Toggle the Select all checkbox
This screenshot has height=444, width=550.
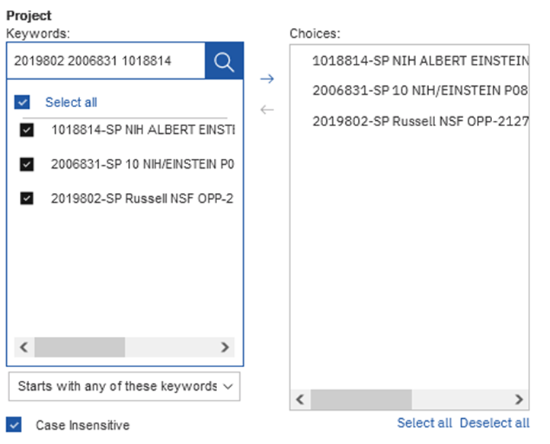click(22, 102)
